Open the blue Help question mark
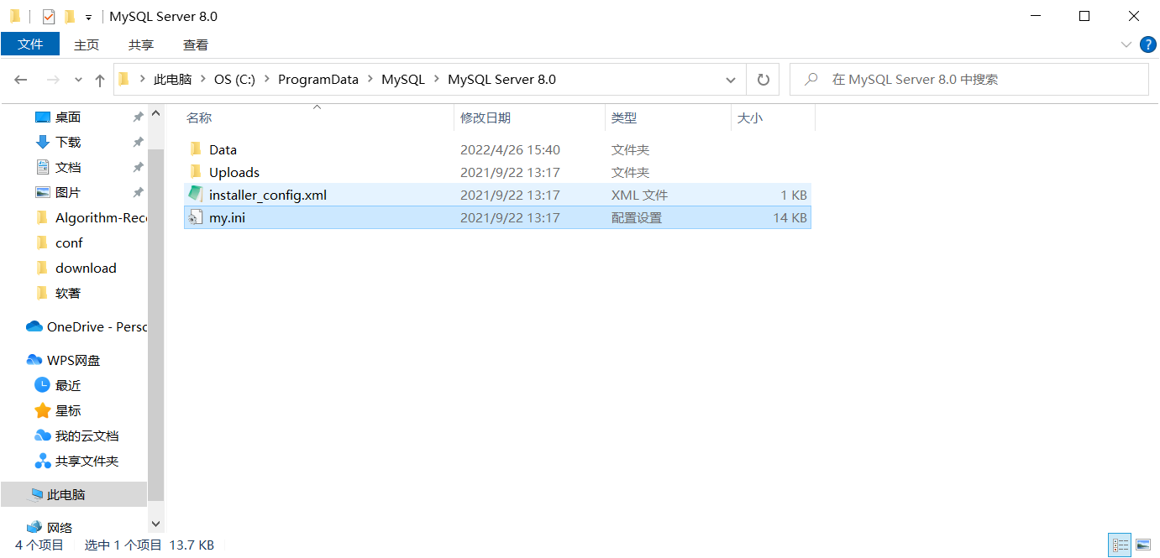Viewport: 1160px width, 558px height. [x=1148, y=44]
